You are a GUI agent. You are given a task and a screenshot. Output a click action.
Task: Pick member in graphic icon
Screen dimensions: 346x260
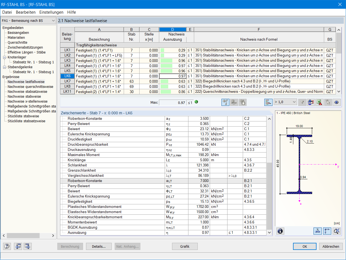pyautogui.click(x=328, y=102)
